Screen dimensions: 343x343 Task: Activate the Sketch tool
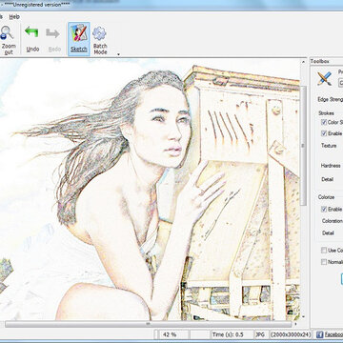(79, 39)
